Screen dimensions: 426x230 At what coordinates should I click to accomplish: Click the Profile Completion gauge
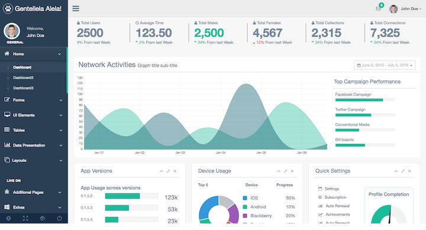(389, 214)
